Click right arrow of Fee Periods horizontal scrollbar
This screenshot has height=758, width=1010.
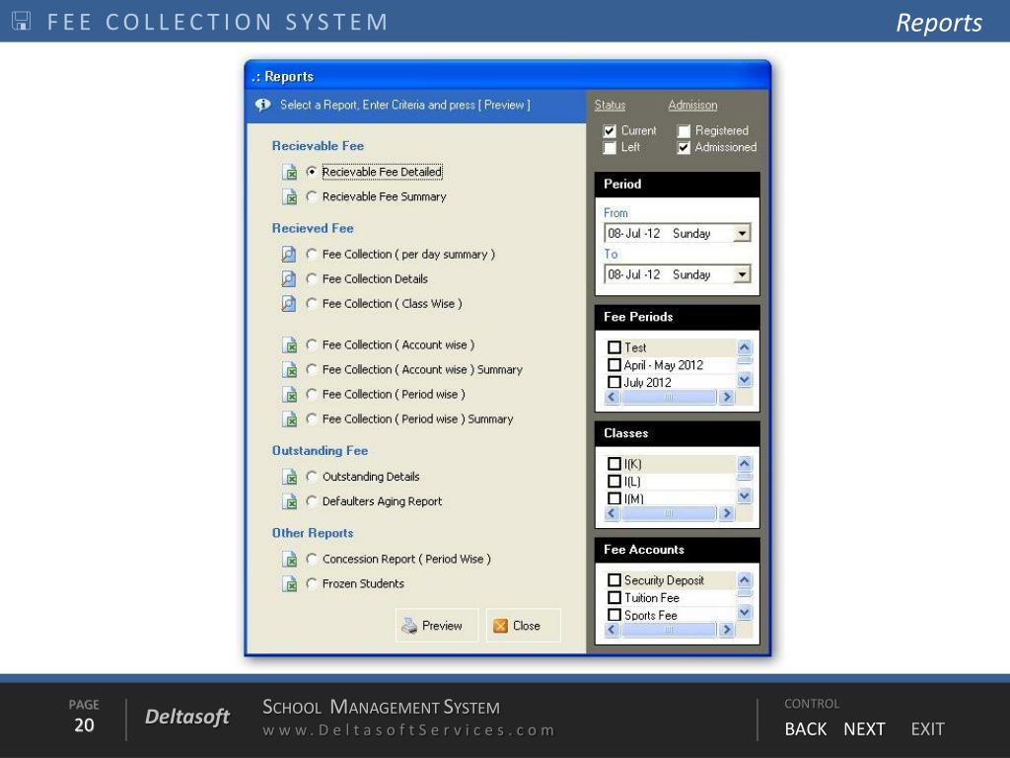727,397
